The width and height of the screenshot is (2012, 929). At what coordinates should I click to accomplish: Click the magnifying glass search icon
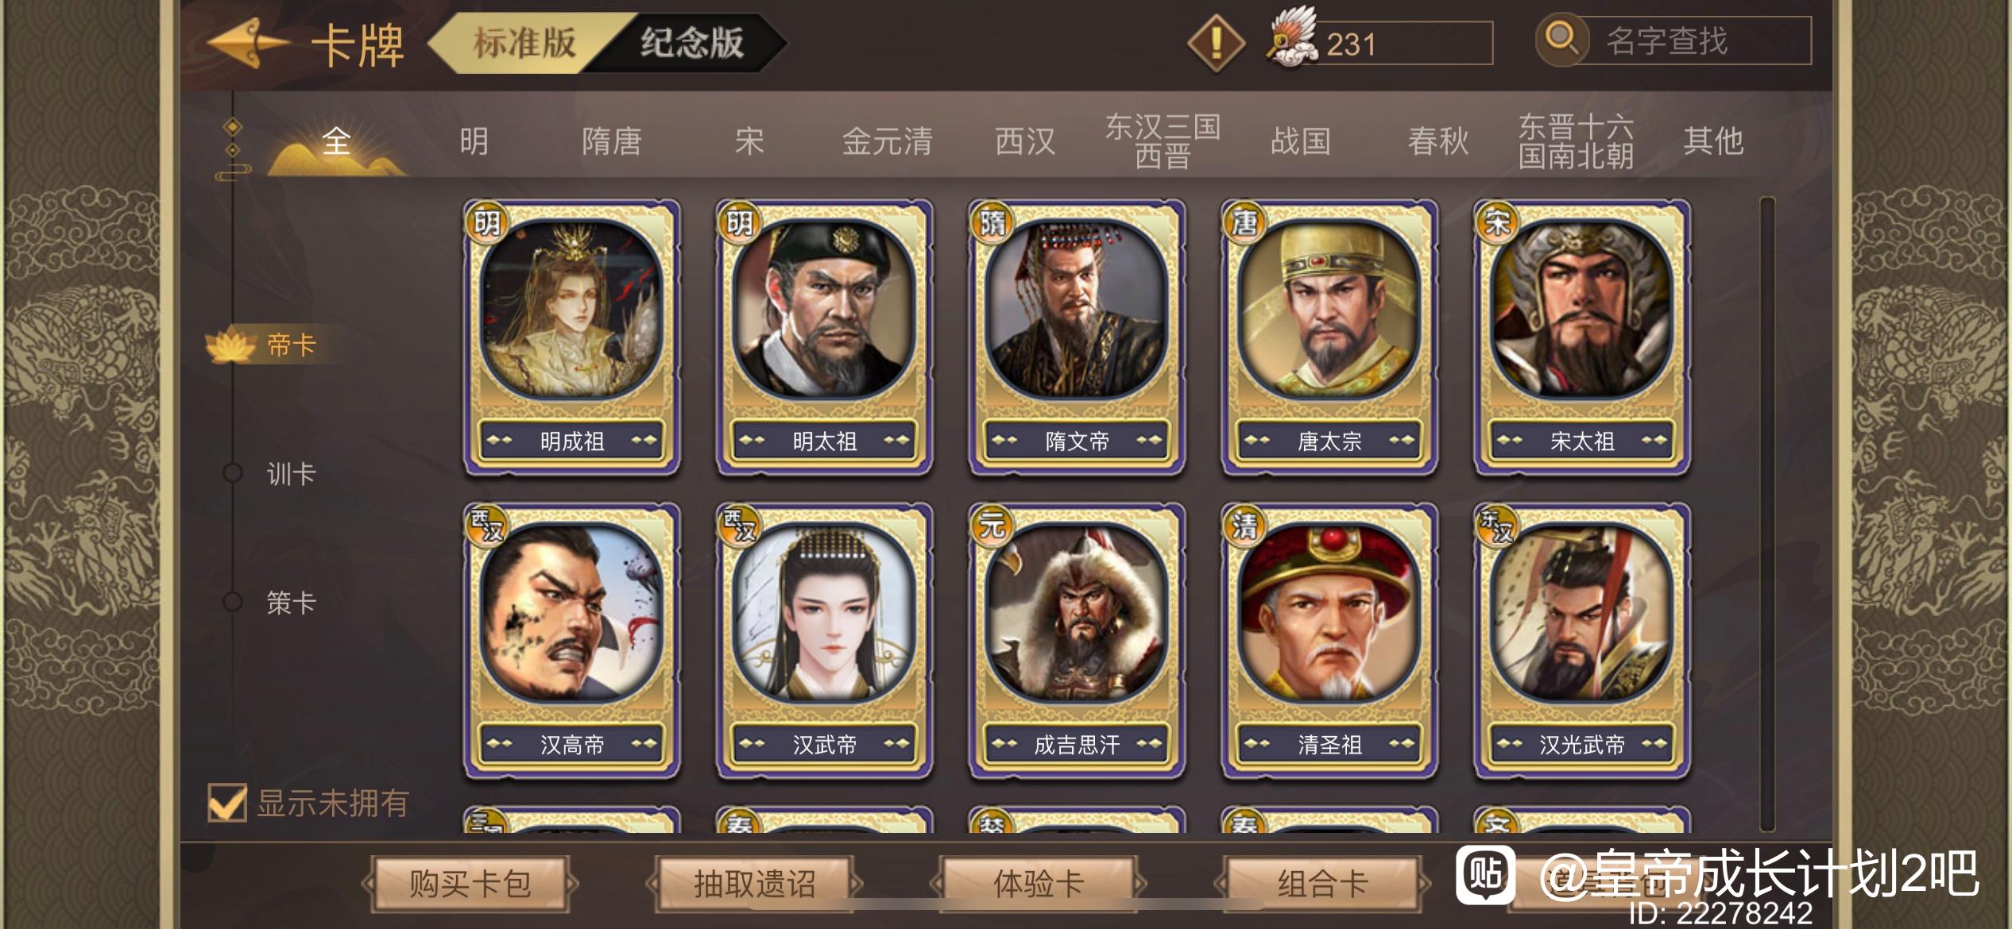tap(1562, 40)
